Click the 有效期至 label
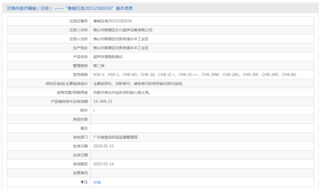This screenshot has height=190, width=319. click(x=80, y=164)
